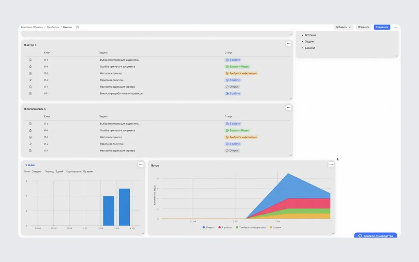This screenshot has width=419, height=262.
Task: Open the more options menu beside Сохранить
Action: [395, 27]
